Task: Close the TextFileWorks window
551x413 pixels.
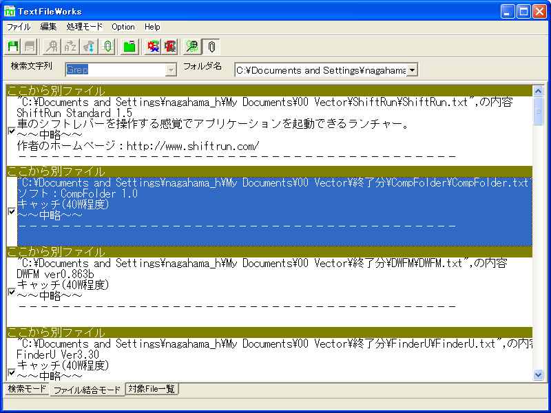Action: (539, 11)
